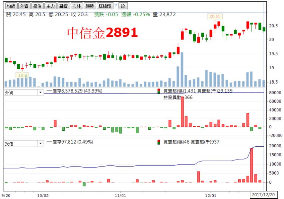This screenshot has height=199, width=284.
Task: Toggle the 外資 foreign investor button
Action: (x=24, y=6)
